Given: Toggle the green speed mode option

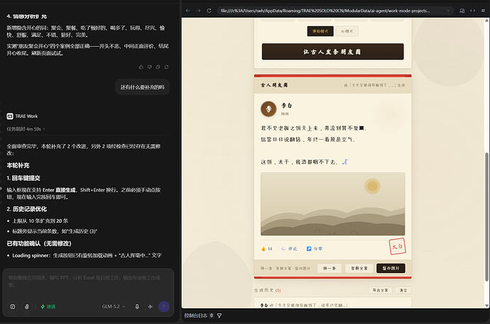Looking at the screenshot, I should [48, 306].
